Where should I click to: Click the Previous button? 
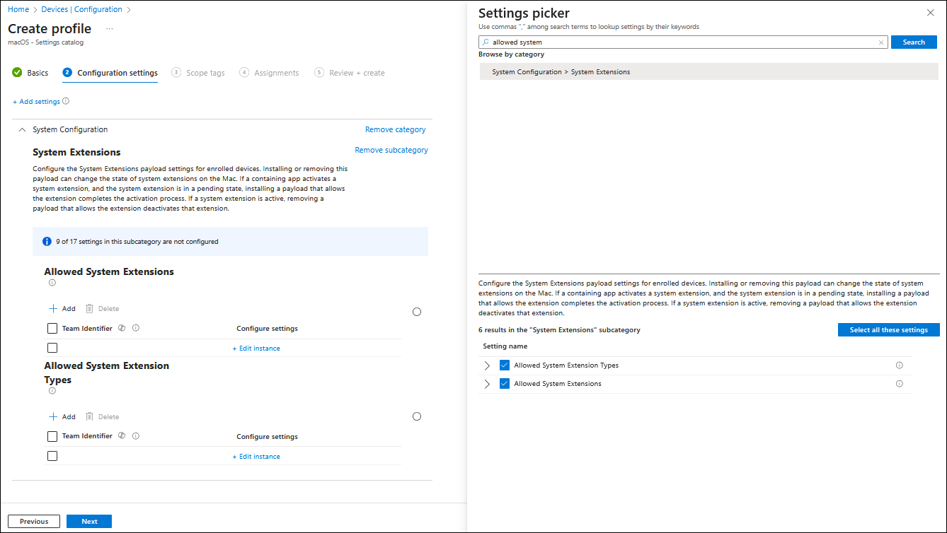tap(34, 522)
